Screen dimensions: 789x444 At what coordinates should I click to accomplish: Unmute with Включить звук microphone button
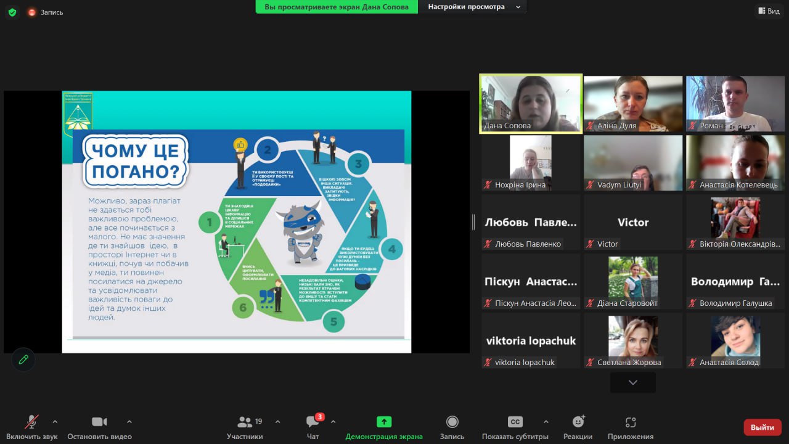pyautogui.click(x=31, y=428)
